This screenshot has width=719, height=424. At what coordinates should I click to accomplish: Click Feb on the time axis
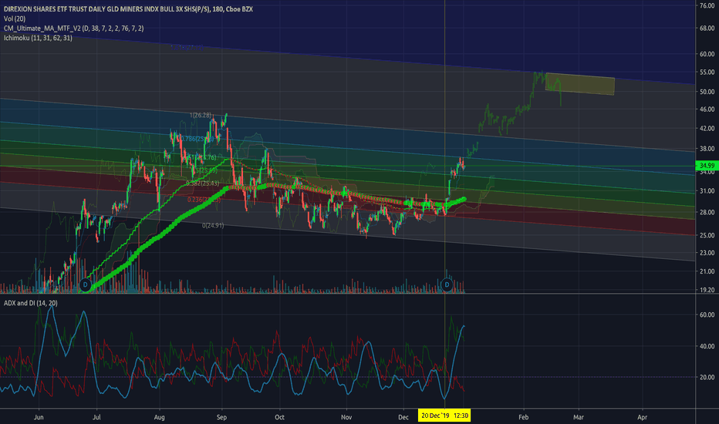[x=523, y=417]
